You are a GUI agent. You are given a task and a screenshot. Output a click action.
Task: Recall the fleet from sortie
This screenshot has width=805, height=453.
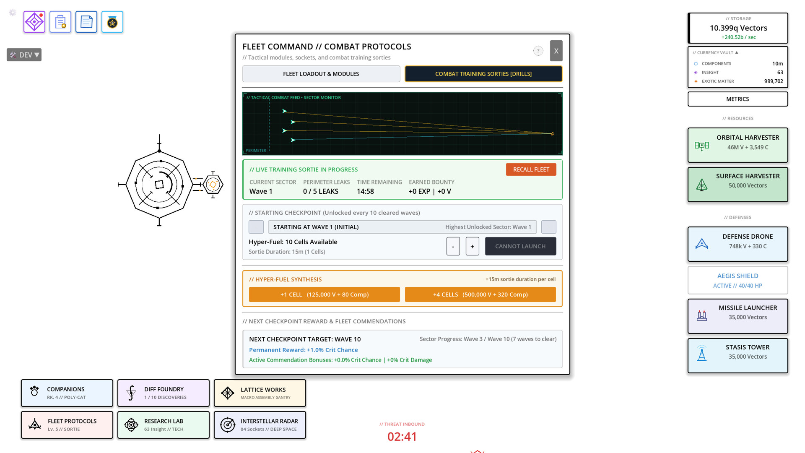pyautogui.click(x=531, y=169)
